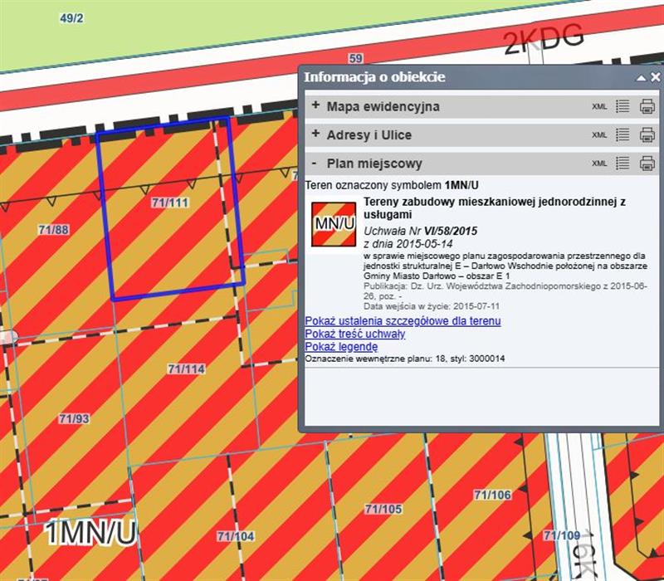Open the Pokaż treść uchwały link
The width and height of the screenshot is (664, 581).
coord(354,334)
